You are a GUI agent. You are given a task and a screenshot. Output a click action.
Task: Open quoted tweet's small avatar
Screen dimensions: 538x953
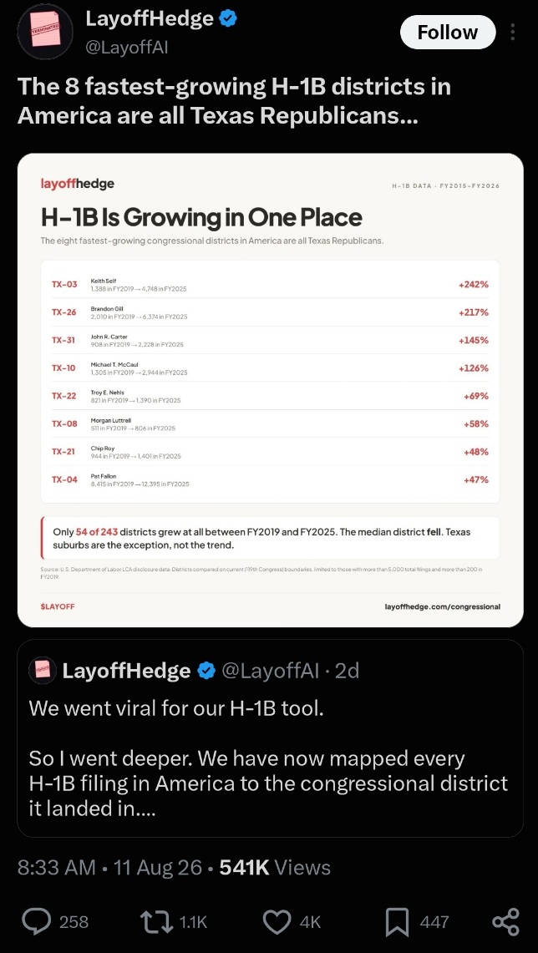43,671
